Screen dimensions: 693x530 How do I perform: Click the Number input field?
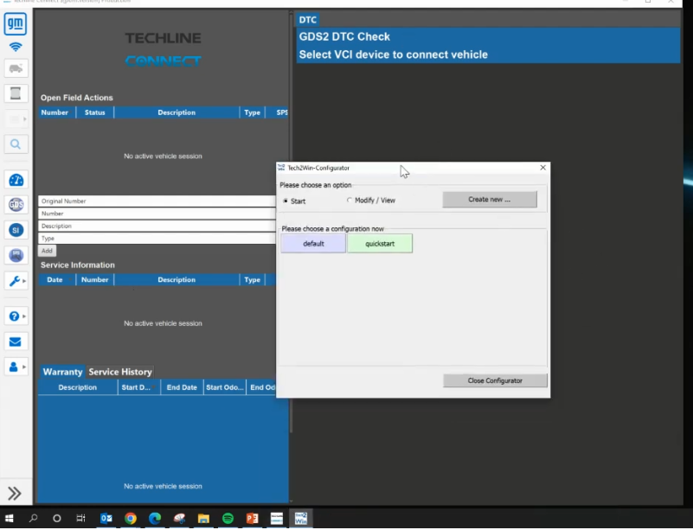pos(157,214)
